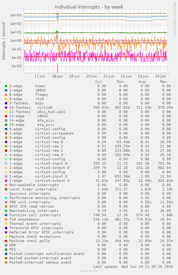Click the swatch for Rescheduling interrupts
The image size is (178, 275).
tap(6, 211)
